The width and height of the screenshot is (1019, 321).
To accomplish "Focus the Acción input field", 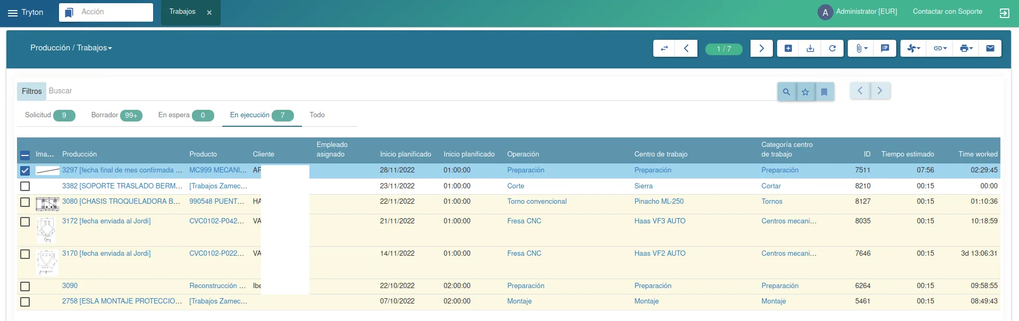I will (115, 12).
